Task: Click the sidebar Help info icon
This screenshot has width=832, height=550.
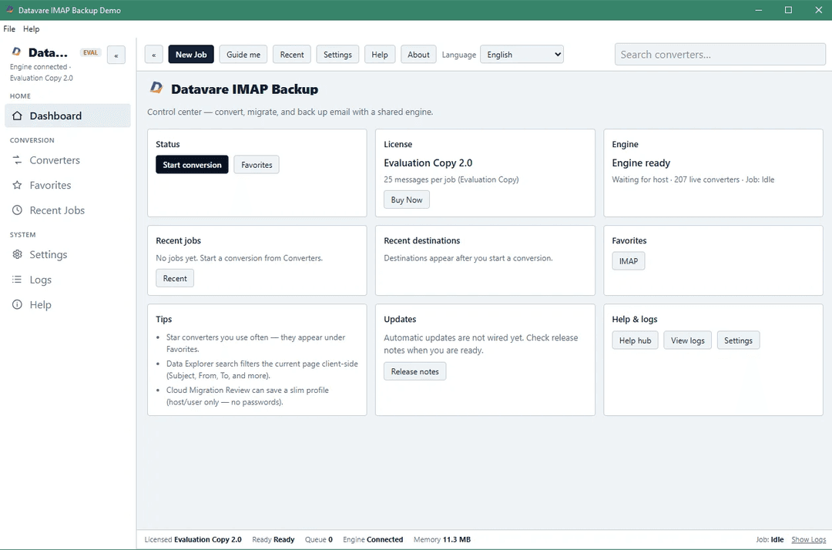Action: click(17, 304)
